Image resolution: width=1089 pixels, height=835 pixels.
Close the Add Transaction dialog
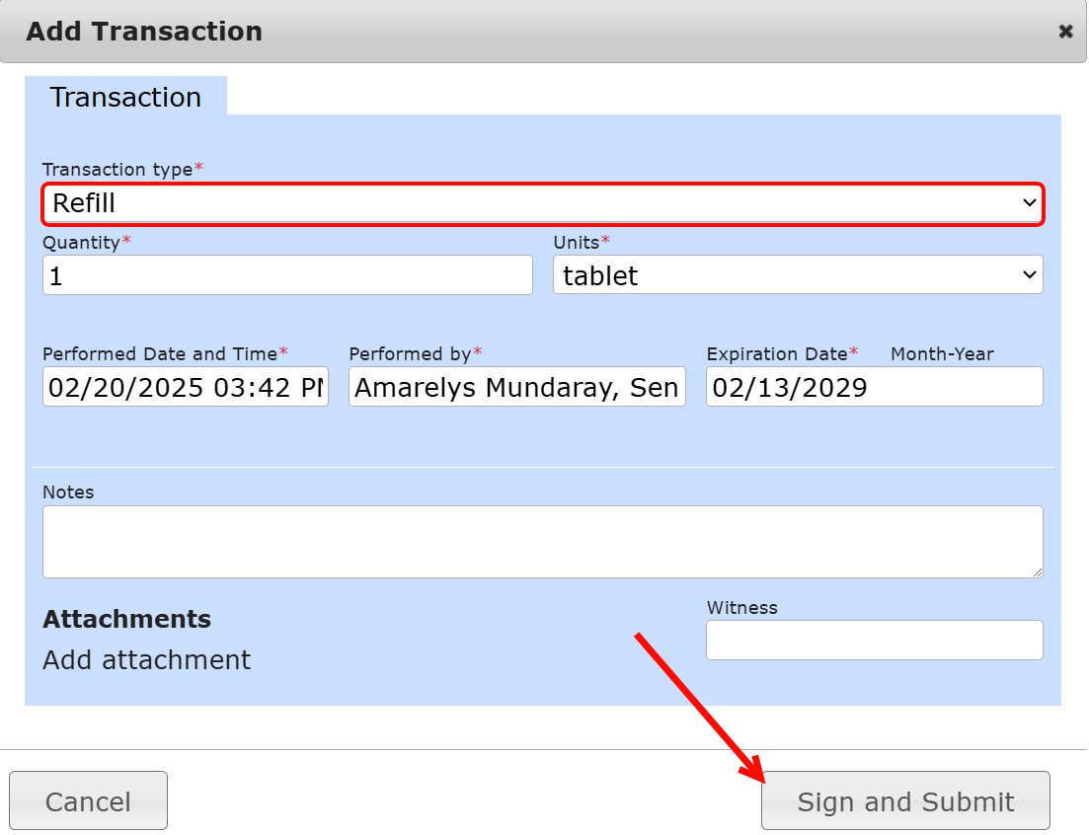pyautogui.click(x=1065, y=32)
